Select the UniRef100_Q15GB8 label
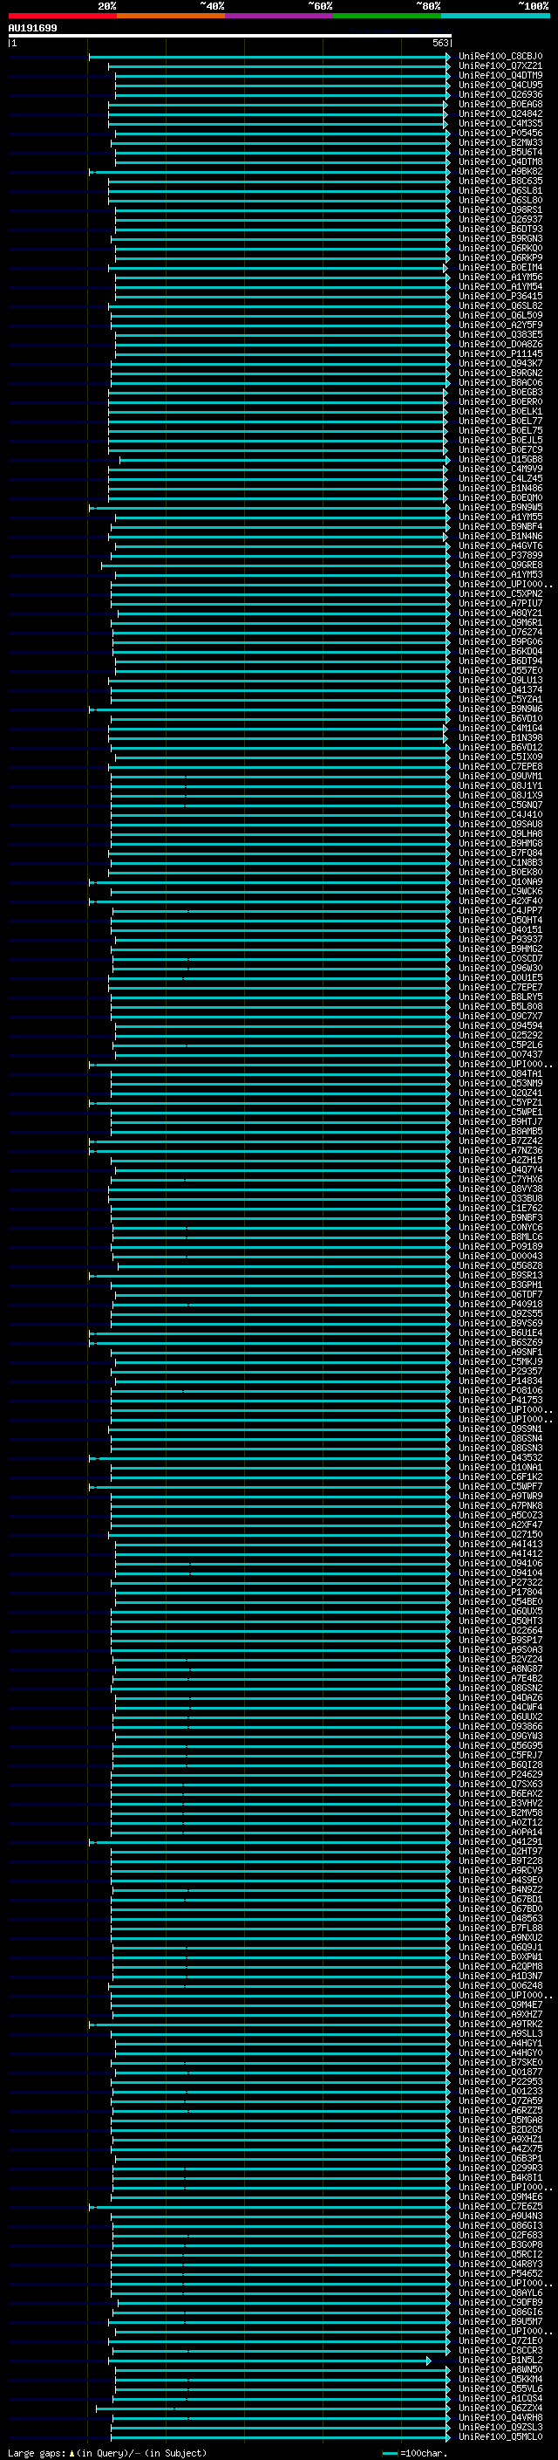This screenshot has width=558, height=2460. point(500,459)
